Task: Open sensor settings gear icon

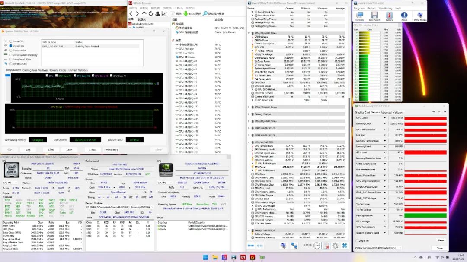Action: point(336,245)
